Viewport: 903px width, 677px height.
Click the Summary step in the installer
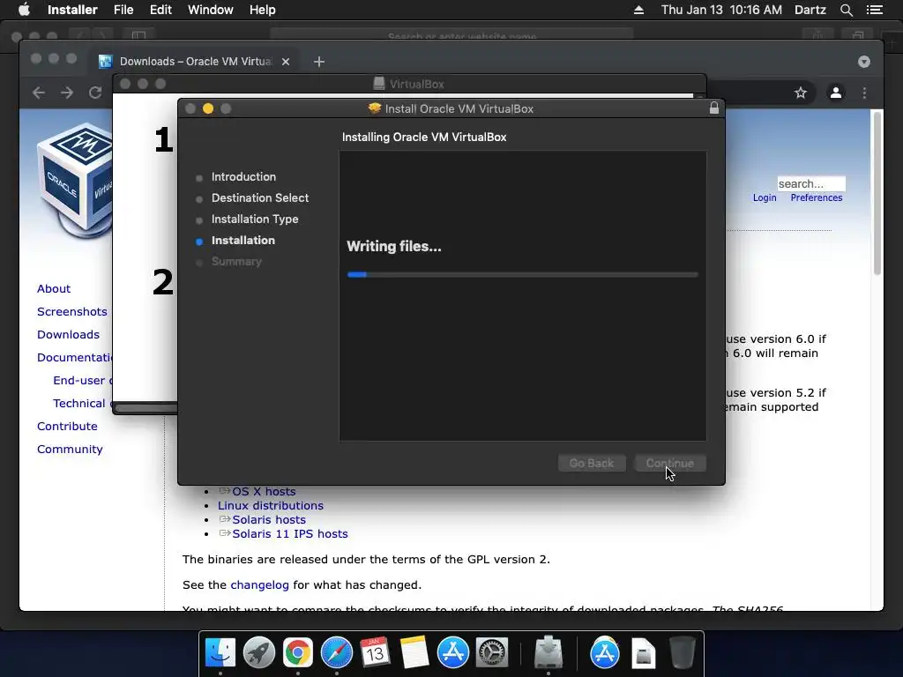point(236,262)
